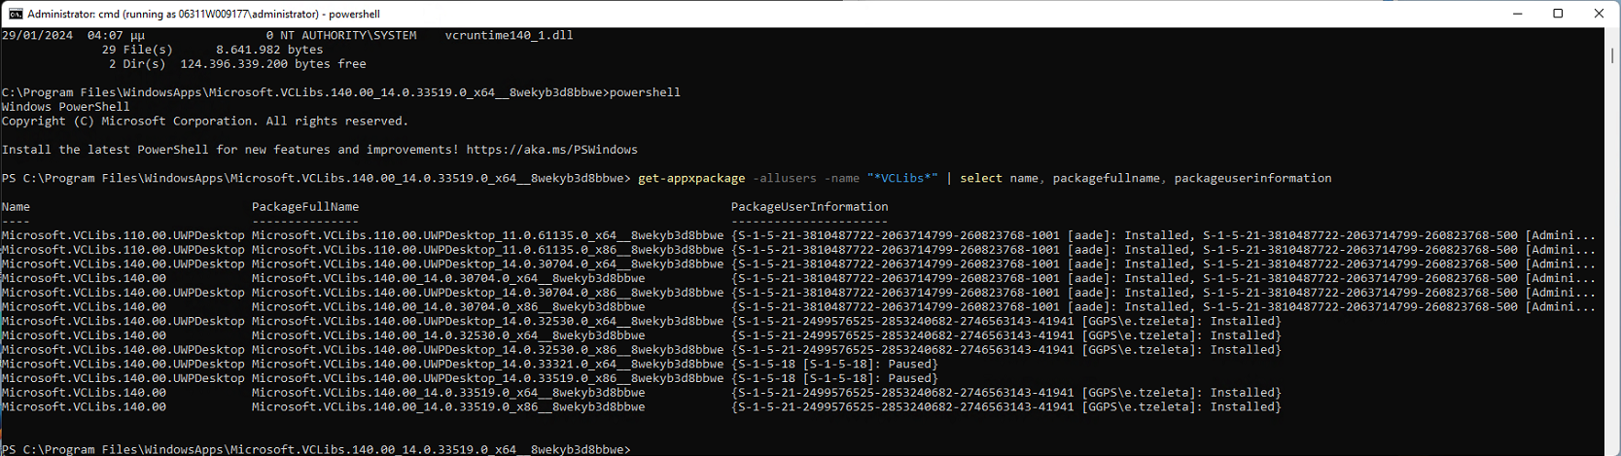Click package 'Microsoft.VCLibs.140.00.UWPDesktop_14.0.33519.0_x86__8wekyb3d8bbwe'
The width and height of the screenshot is (1621, 456).
(x=487, y=378)
